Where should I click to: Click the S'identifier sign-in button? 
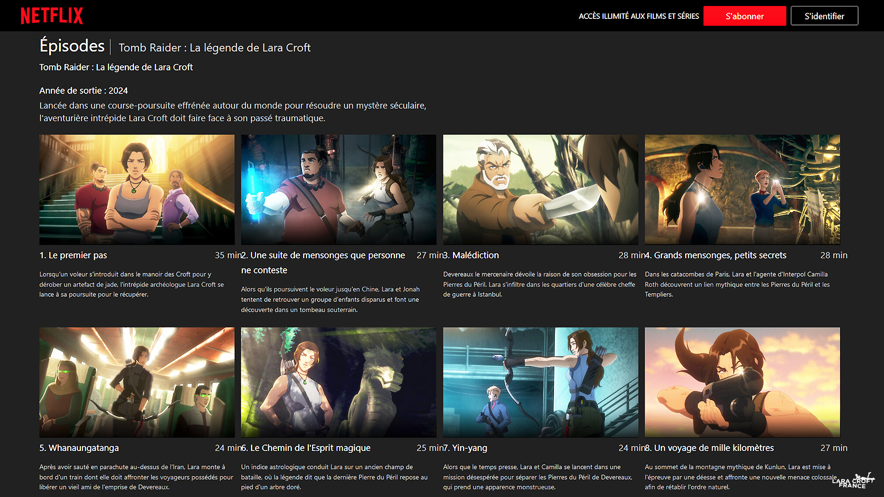pos(824,16)
